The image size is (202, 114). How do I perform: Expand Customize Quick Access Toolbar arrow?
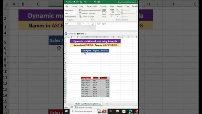click(x=102, y=2)
